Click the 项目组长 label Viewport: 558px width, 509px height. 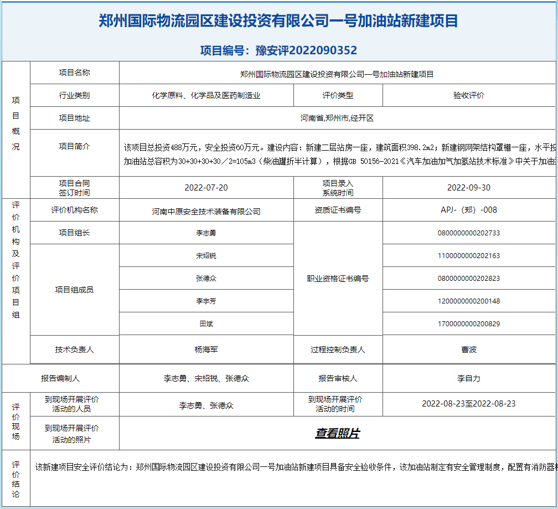click(x=74, y=233)
